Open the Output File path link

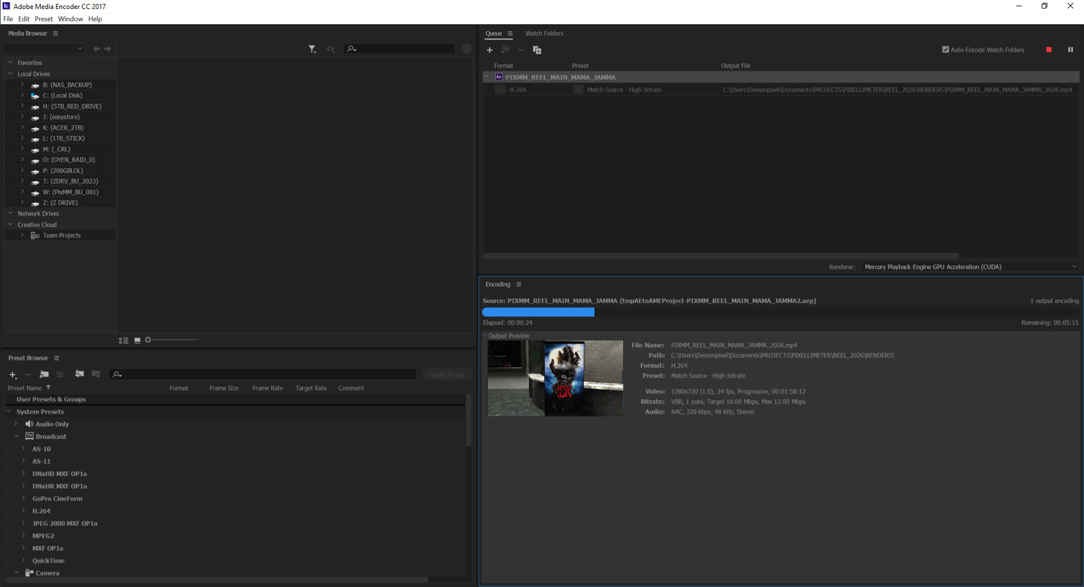click(897, 90)
